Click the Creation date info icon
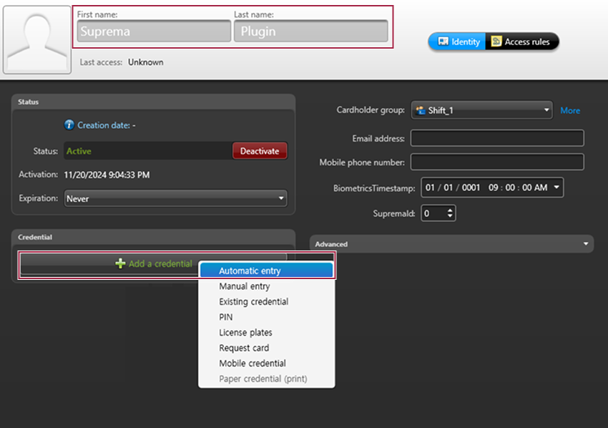 click(x=69, y=125)
